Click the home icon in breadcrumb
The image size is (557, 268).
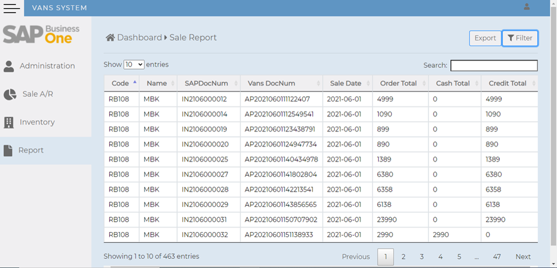pos(110,37)
